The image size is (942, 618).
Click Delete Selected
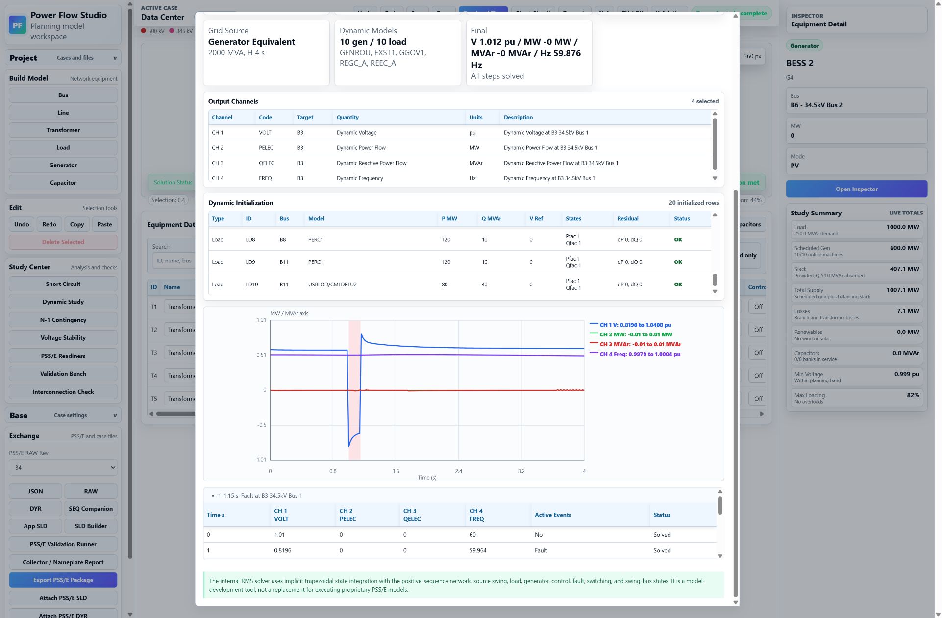63,242
